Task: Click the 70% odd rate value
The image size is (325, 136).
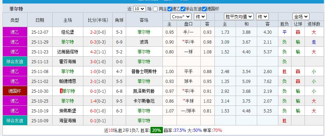Action: (217, 130)
